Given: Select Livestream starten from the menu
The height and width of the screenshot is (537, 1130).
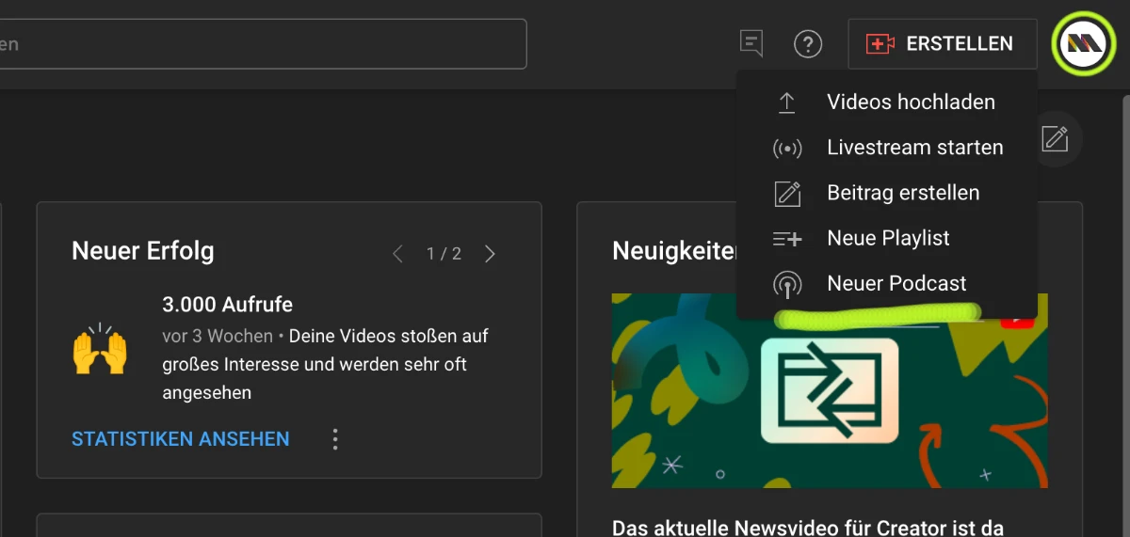Looking at the screenshot, I should [887, 148].
